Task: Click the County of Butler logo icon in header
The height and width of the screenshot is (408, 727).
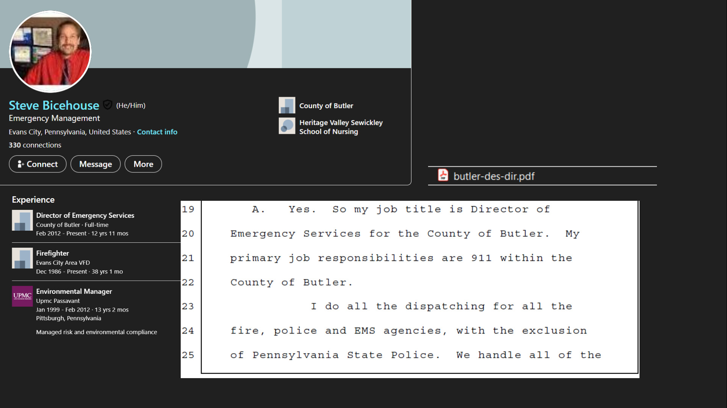Action: coord(287,105)
